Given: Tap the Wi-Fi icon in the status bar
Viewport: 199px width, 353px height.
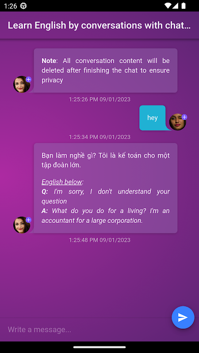Looking at the screenshot, I should [x=168, y=6].
